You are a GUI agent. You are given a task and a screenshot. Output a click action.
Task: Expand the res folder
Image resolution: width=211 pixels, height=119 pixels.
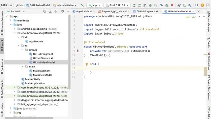point(11,113)
